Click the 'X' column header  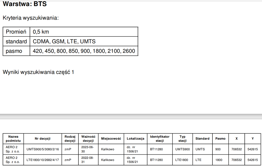(237, 139)
